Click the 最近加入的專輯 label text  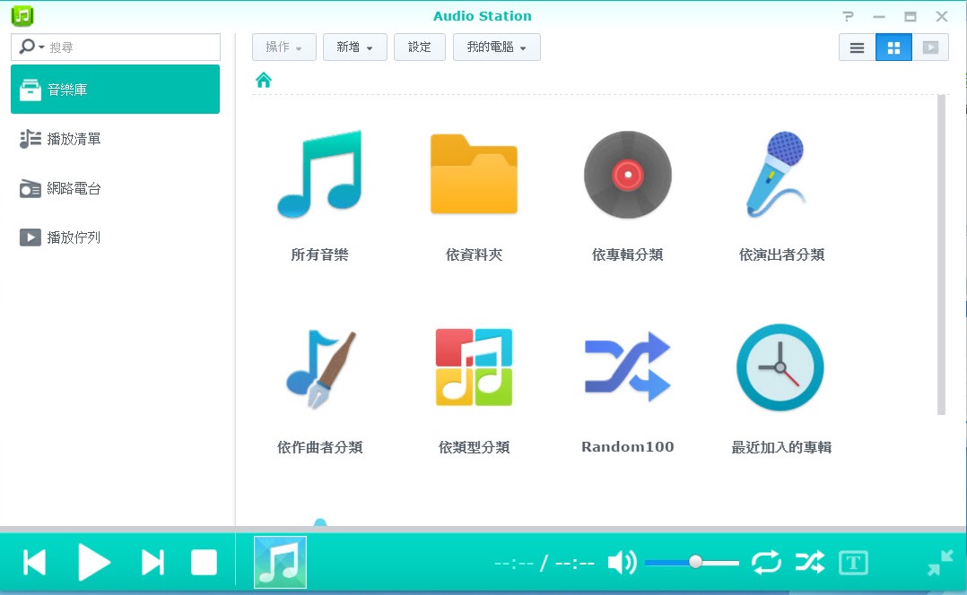781,446
